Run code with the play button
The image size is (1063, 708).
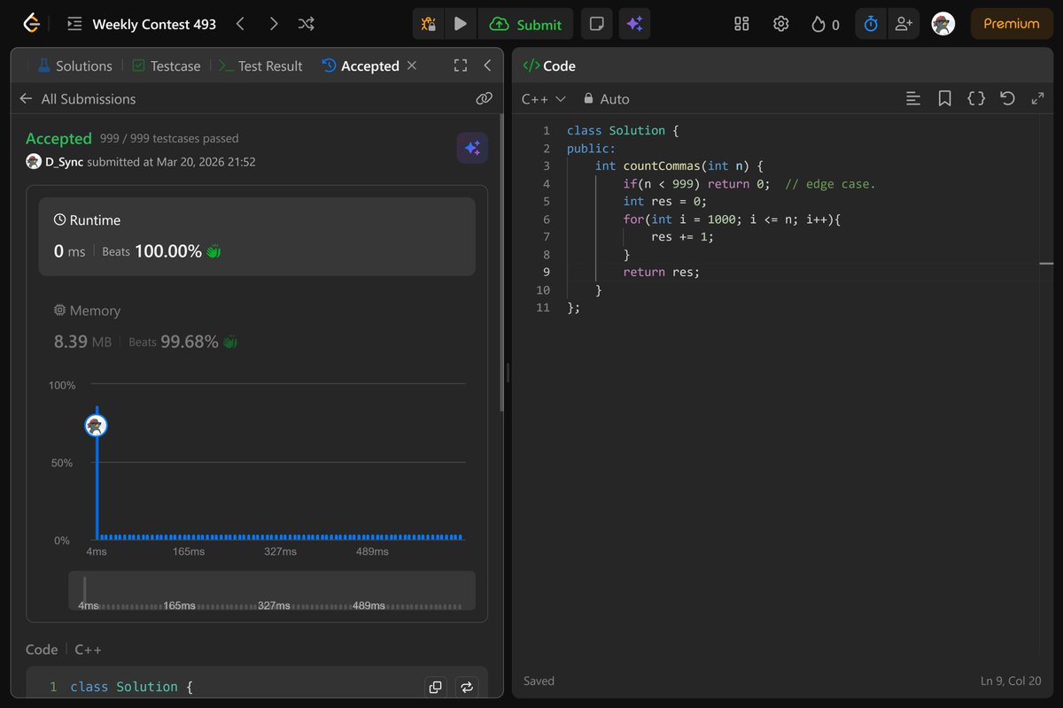tap(460, 24)
